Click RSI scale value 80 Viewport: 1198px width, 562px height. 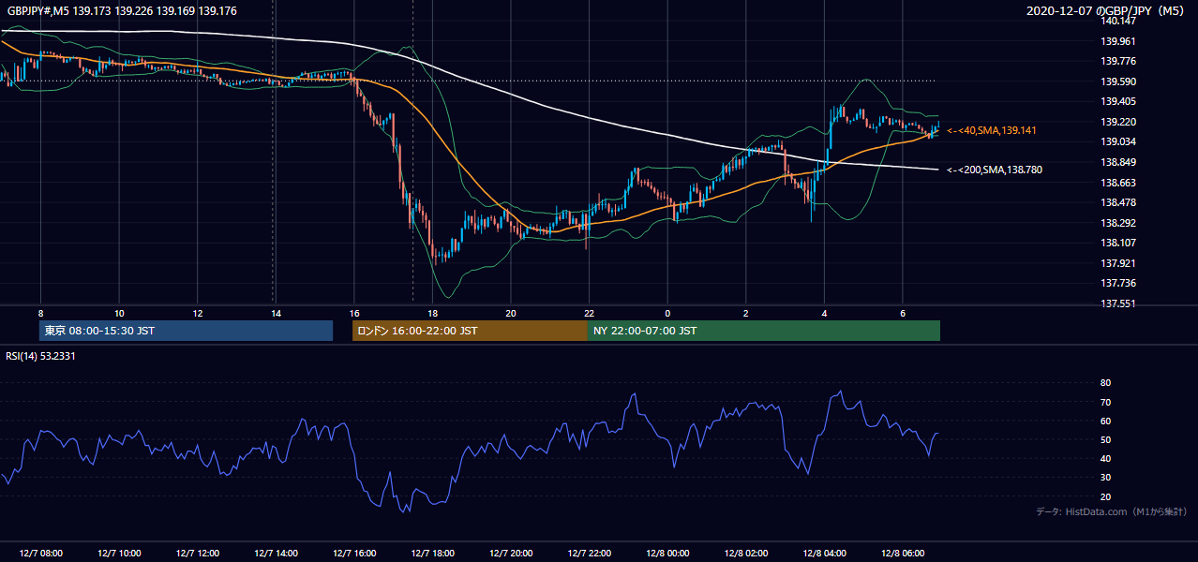pos(1105,383)
